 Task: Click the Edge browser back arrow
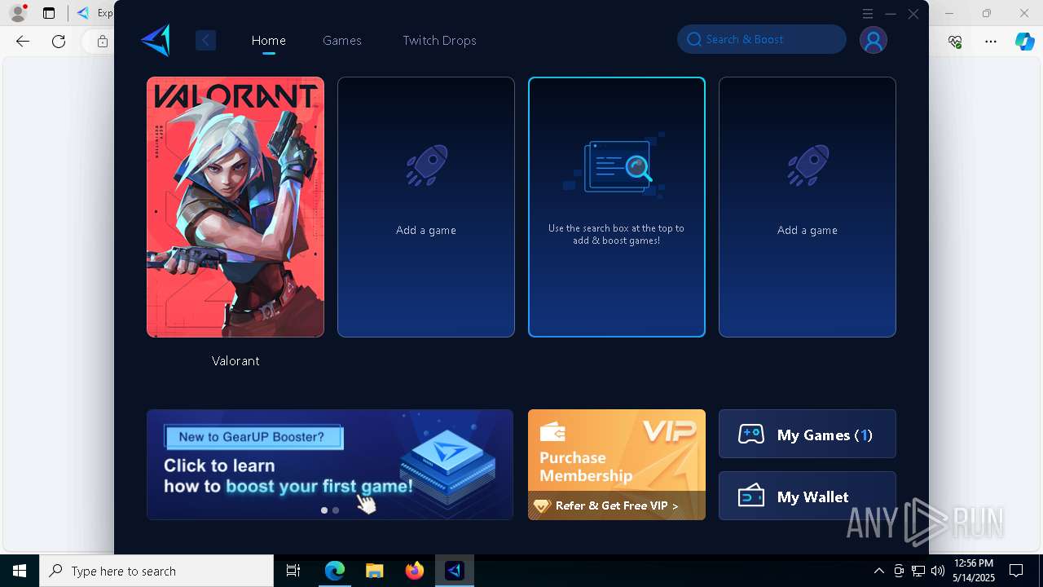tap(23, 42)
